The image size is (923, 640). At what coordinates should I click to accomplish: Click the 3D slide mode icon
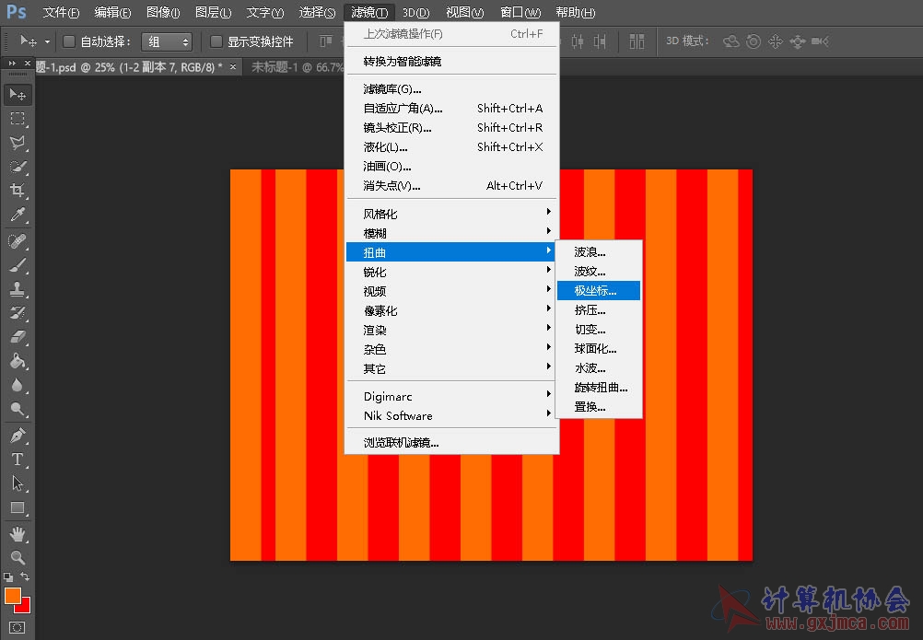(x=798, y=41)
